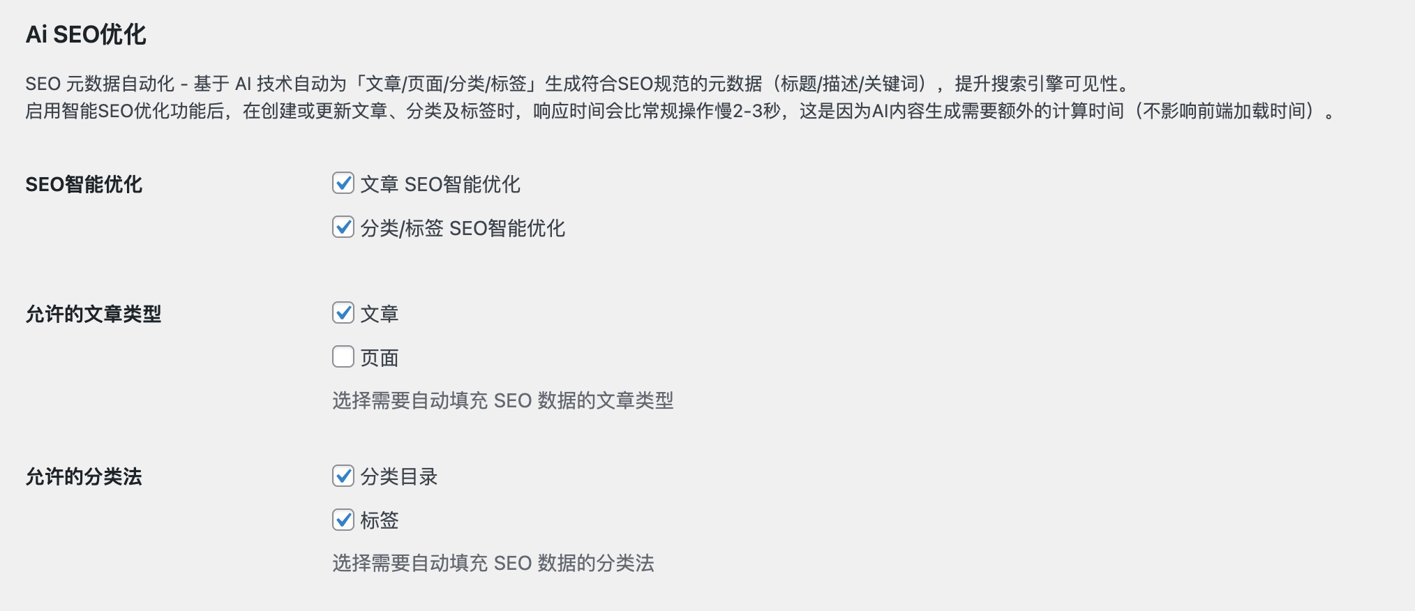Untick the 分类目录 taxonomy checkbox
Image resolution: width=1415 pixels, height=611 pixels.
[x=343, y=476]
